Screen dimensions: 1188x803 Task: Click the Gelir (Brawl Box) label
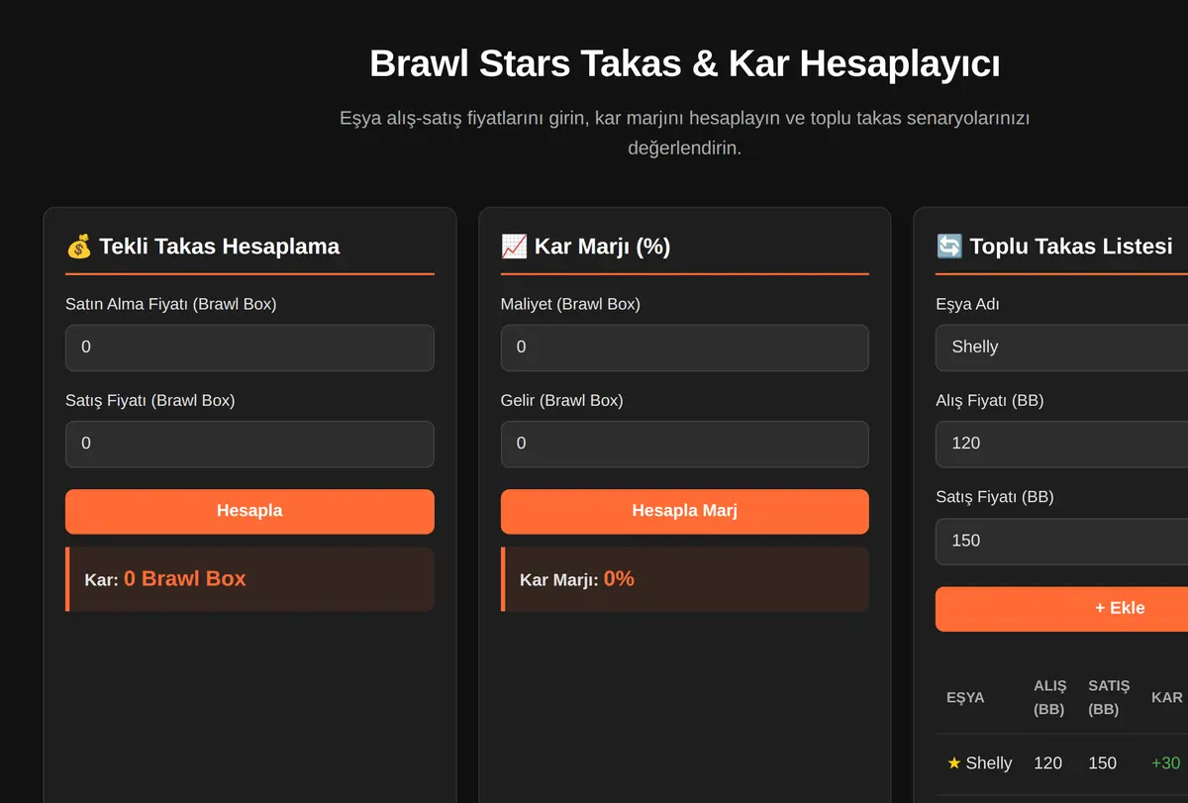point(561,400)
